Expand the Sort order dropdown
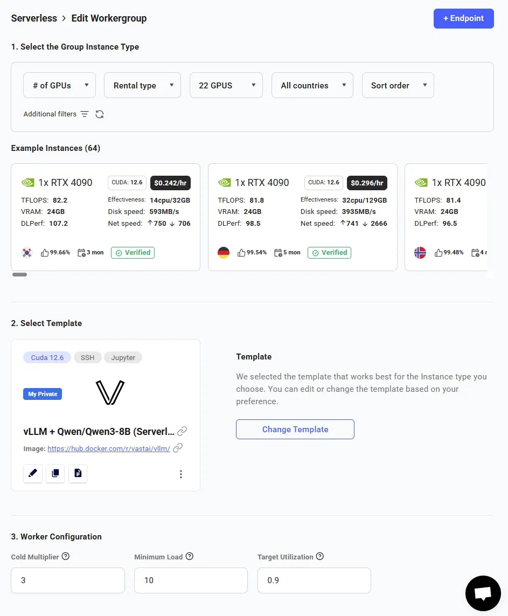Image resolution: width=508 pixels, height=616 pixels. [x=398, y=85]
